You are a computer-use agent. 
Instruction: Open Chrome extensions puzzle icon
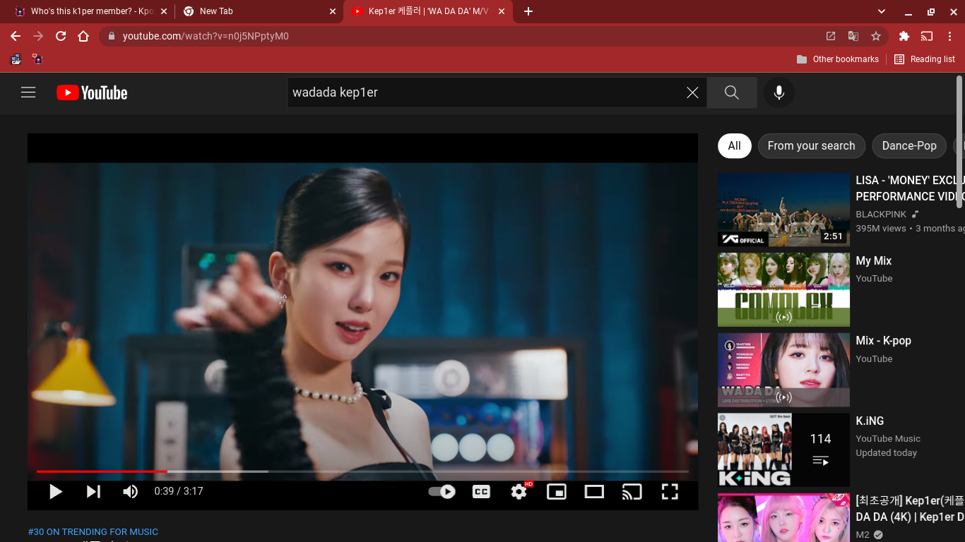(x=904, y=36)
